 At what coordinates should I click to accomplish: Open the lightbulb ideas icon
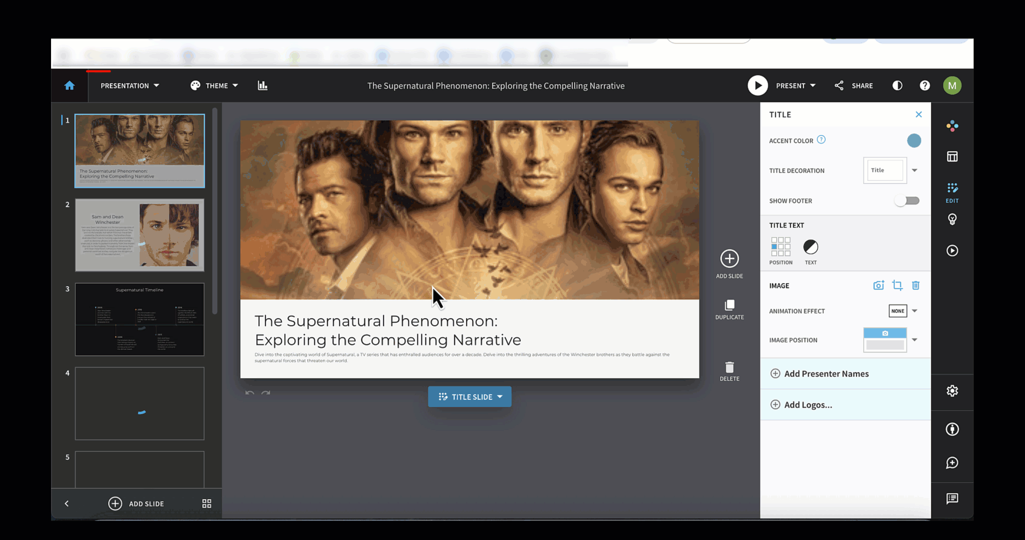pos(952,219)
